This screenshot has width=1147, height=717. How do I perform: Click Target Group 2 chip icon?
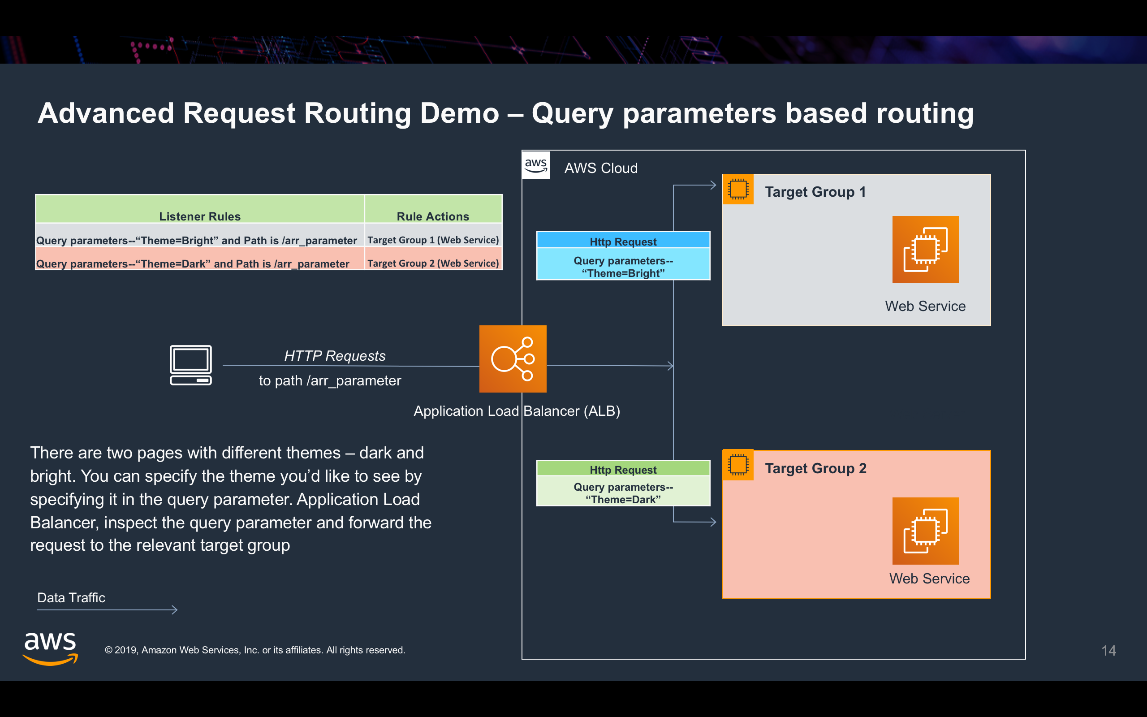click(x=737, y=465)
